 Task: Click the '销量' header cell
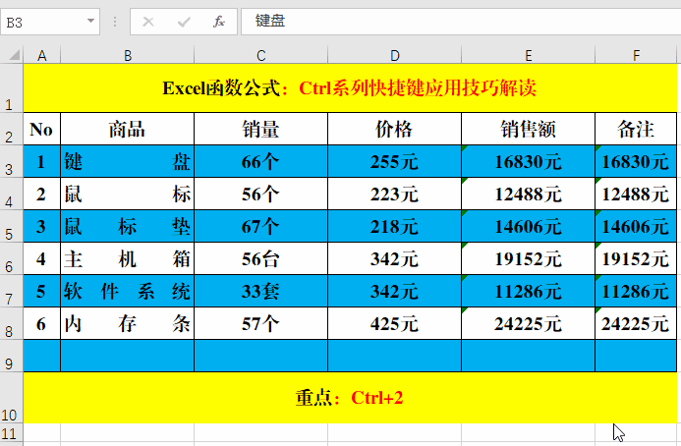click(260, 129)
